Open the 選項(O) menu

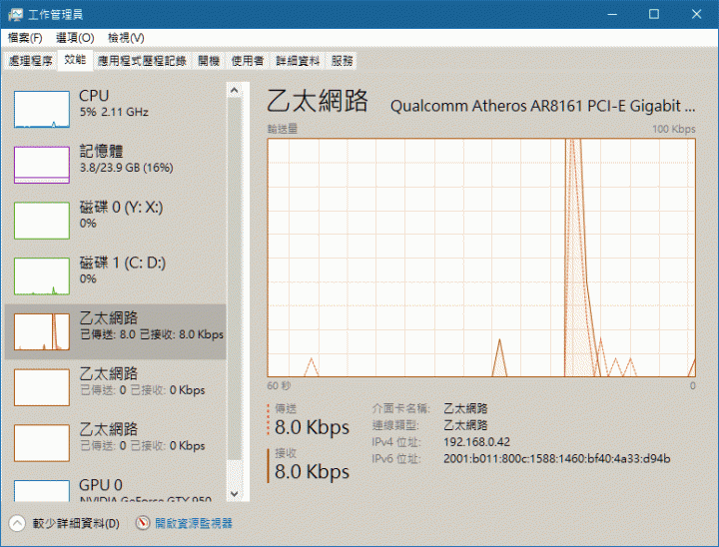coord(75,37)
